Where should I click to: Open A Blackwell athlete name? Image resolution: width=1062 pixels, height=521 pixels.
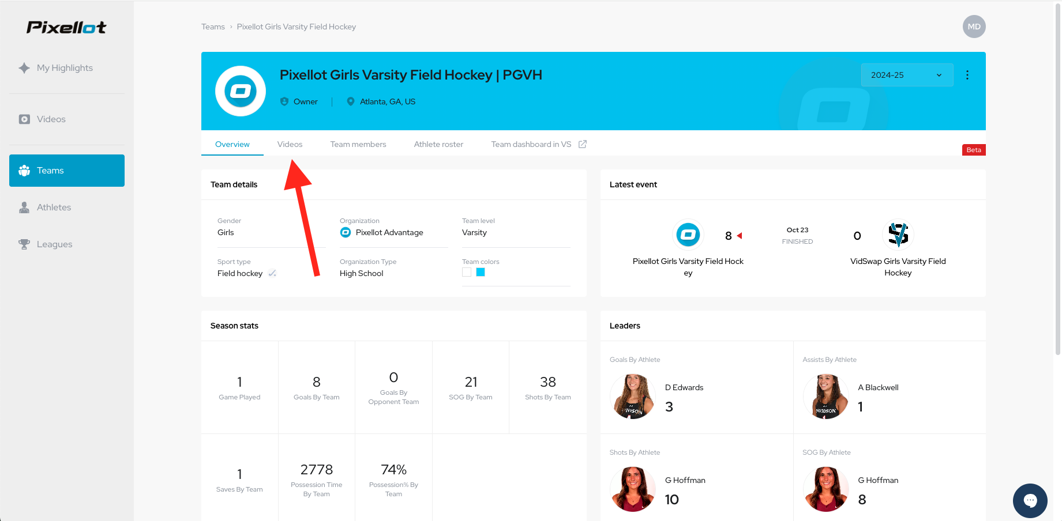tap(878, 387)
